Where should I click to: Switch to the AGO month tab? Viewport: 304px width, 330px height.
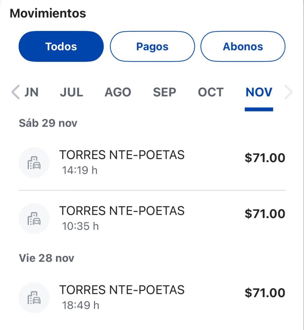coord(118,92)
